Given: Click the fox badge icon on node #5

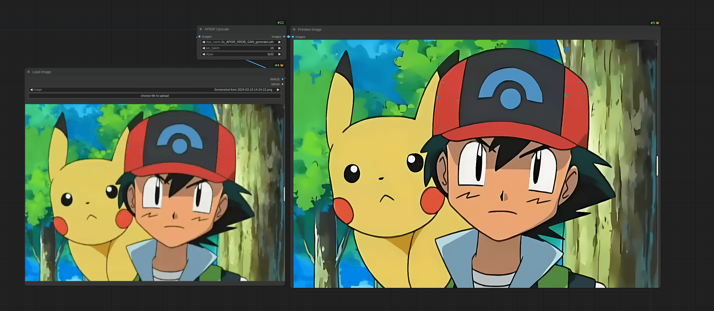Looking at the screenshot, I should pos(657,23).
